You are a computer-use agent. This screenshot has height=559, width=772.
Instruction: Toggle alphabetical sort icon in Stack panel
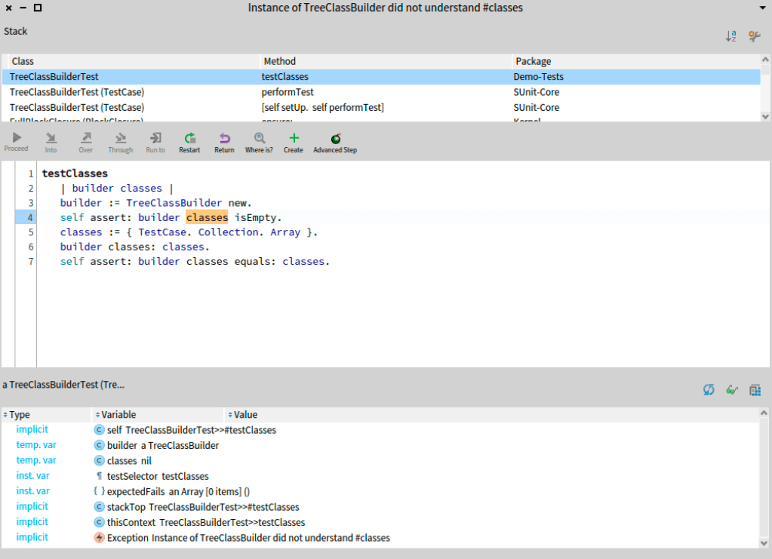point(730,36)
